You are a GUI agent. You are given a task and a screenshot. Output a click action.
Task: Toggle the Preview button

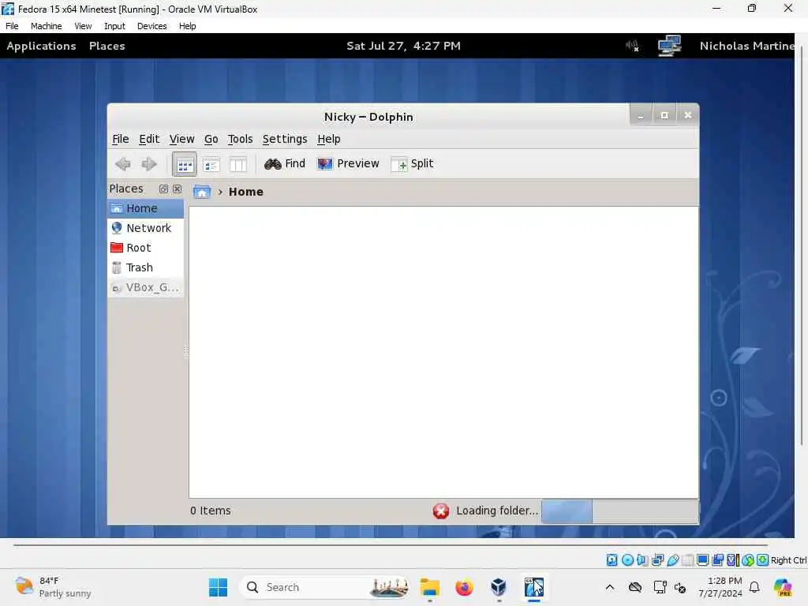point(348,164)
